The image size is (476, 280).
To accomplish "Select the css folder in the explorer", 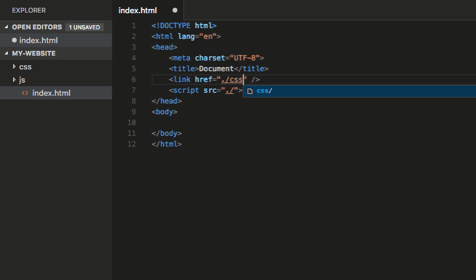I will tap(25, 66).
